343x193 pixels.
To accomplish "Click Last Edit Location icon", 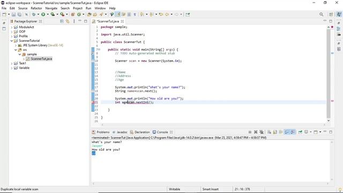I will pyautogui.click(x=161, y=14).
